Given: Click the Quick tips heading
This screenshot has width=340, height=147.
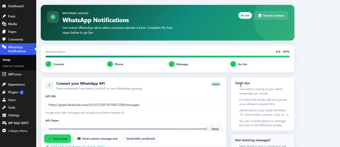Looking at the screenshot, I should coord(242,83).
